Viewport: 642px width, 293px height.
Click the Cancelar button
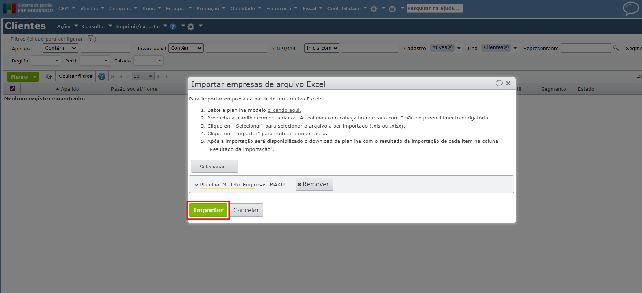pyautogui.click(x=246, y=210)
